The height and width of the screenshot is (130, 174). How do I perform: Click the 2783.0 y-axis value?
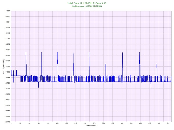click(x=8, y=94)
